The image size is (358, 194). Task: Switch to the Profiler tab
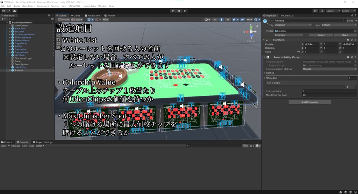pyautogui.click(x=109, y=15)
